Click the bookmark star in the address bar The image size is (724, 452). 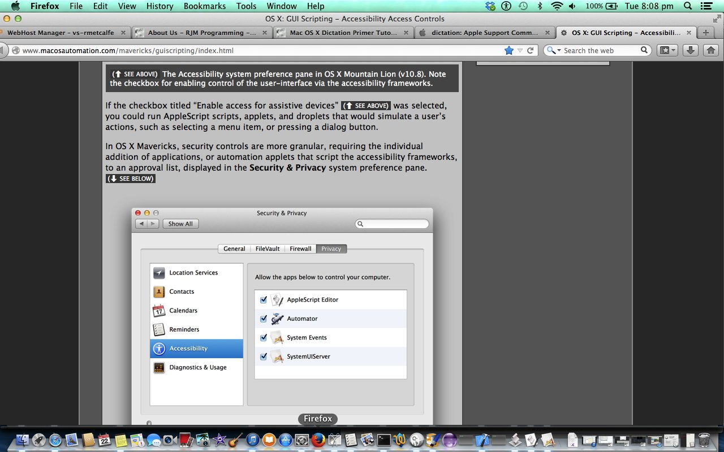[x=509, y=50]
